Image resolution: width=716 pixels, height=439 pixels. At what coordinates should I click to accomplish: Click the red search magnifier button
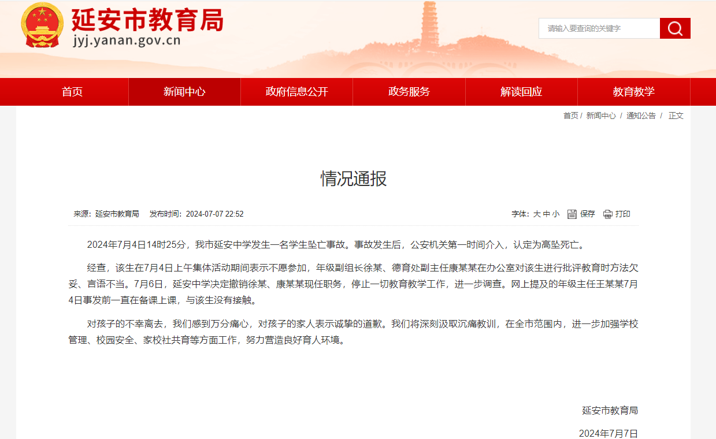(x=675, y=28)
